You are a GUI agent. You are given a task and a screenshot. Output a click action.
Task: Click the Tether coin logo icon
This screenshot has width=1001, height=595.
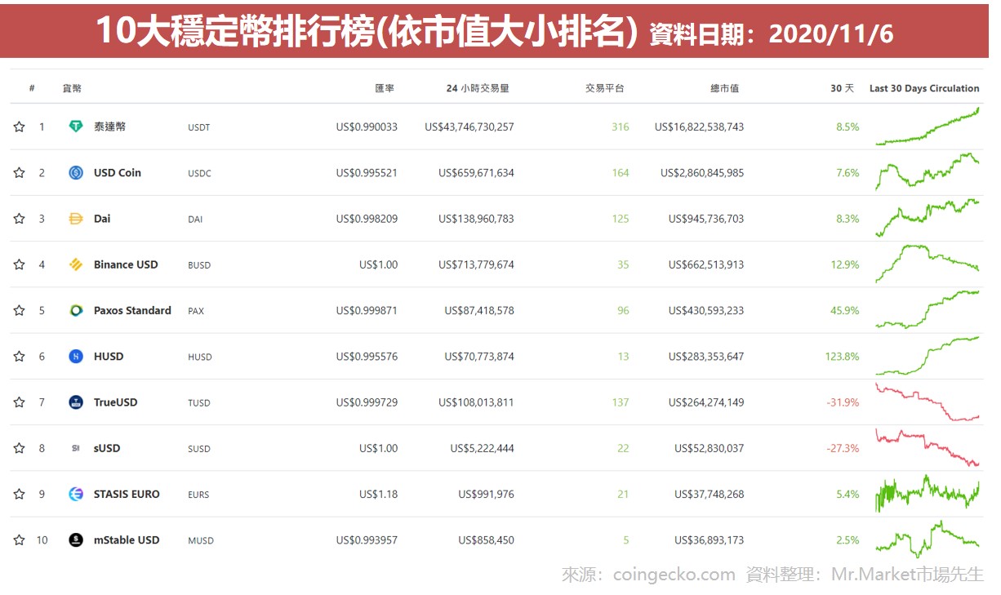tap(76, 127)
